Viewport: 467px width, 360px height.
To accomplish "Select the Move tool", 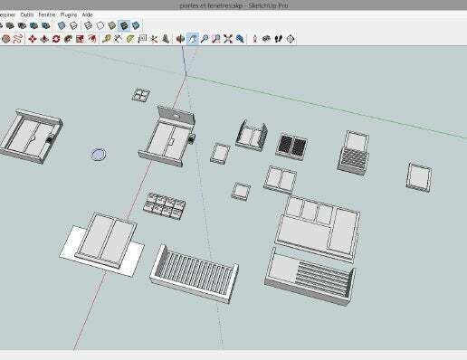I will pos(33,39).
